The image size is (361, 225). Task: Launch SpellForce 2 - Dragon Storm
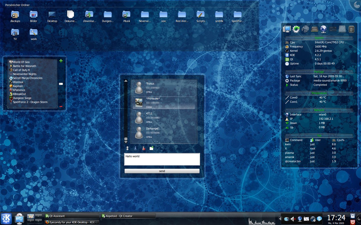pos(28,102)
